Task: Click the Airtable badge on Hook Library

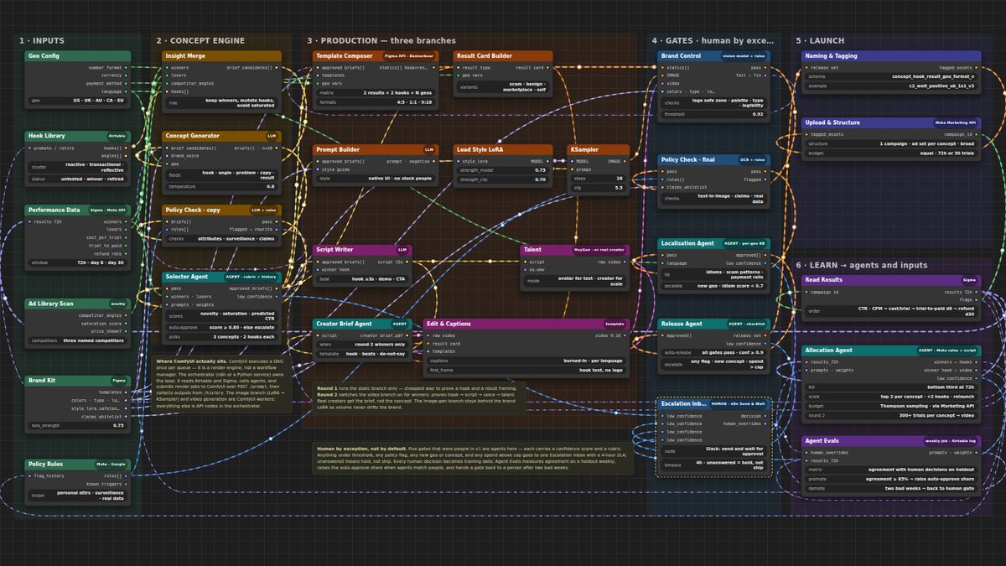Action: (117, 135)
